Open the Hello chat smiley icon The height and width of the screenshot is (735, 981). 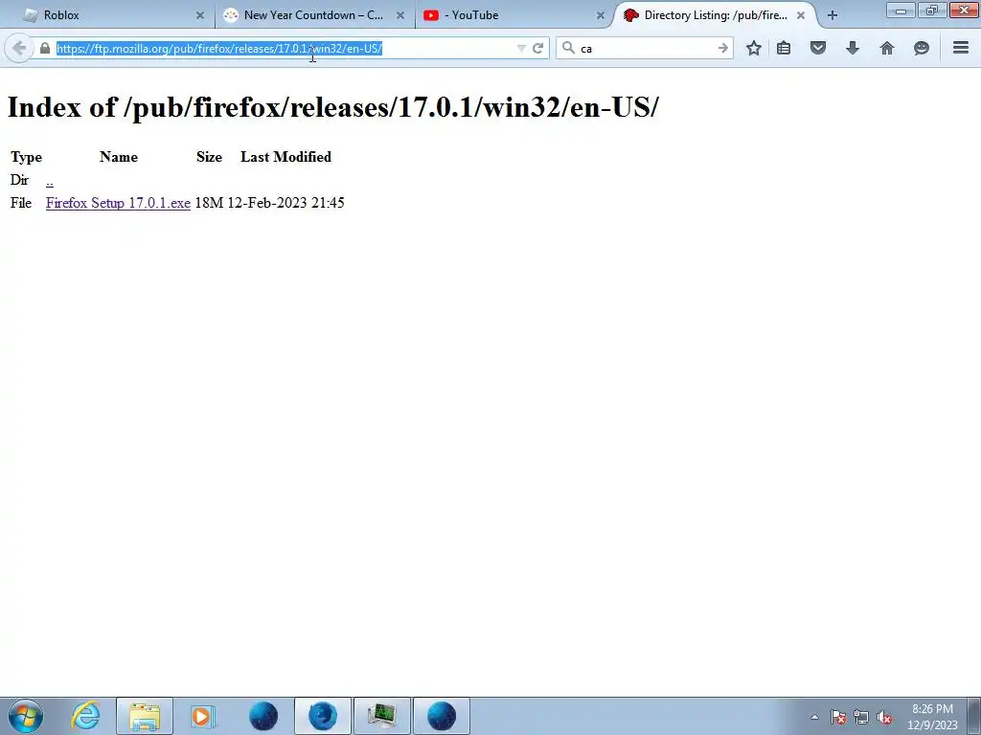click(x=921, y=48)
